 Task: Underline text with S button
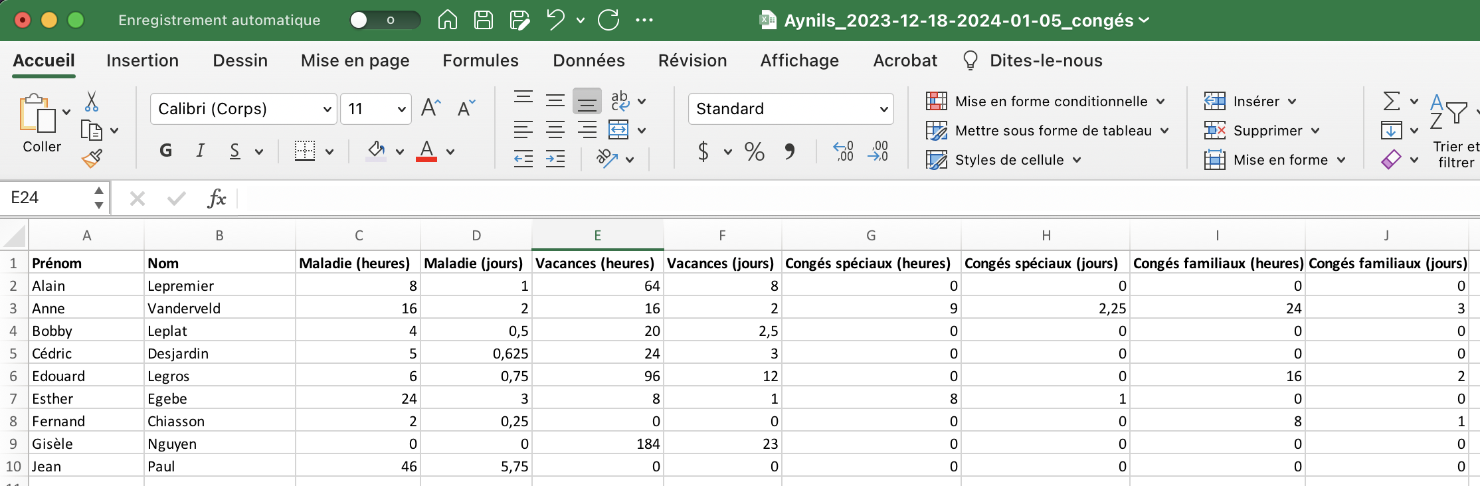click(234, 151)
